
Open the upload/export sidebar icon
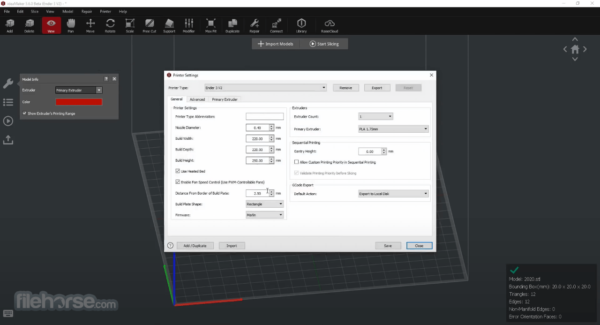tap(8, 140)
